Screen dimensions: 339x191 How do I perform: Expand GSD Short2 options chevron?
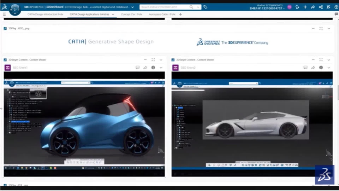point(329,68)
